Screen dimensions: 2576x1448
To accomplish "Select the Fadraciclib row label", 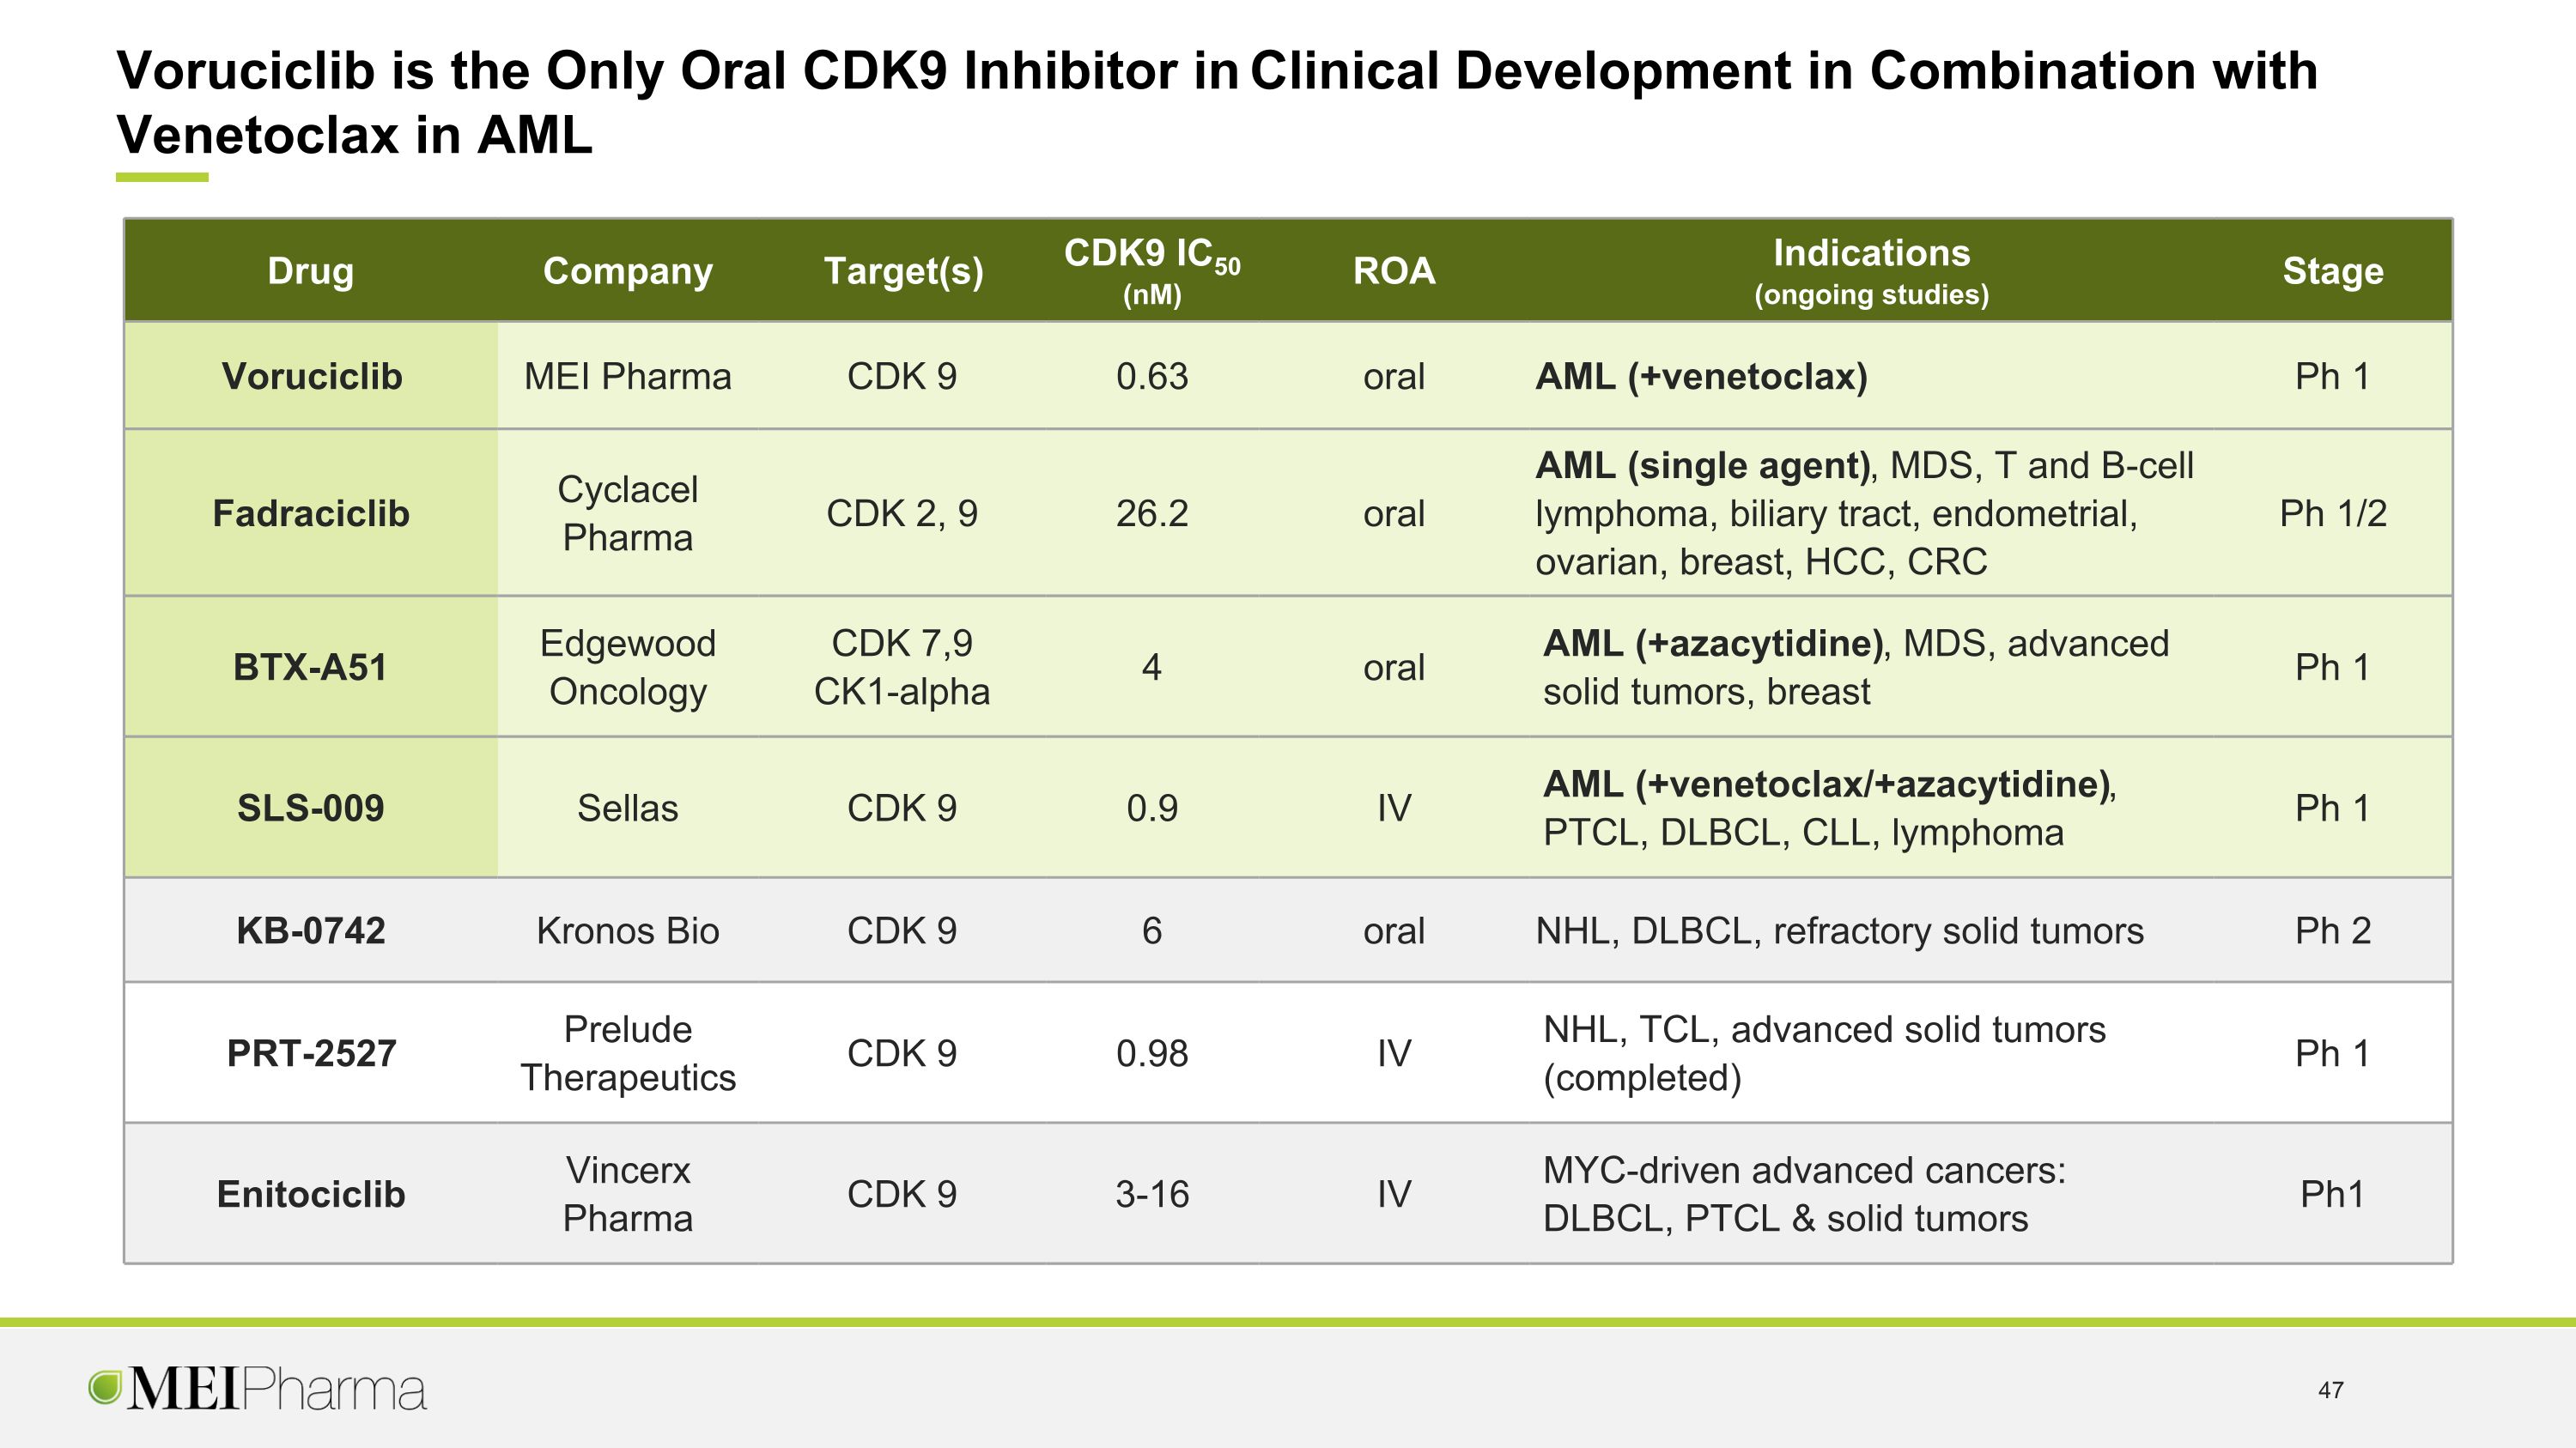I will (x=311, y=512).
